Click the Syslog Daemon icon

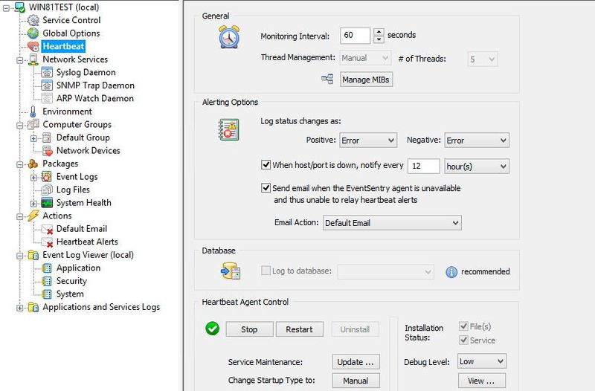click(x=47, y=72)
